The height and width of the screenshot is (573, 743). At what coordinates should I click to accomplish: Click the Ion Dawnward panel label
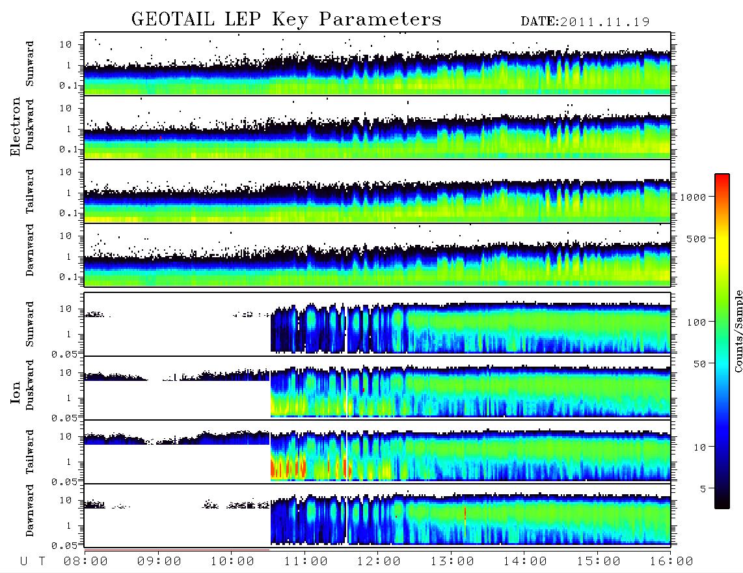(x=30, y=510)
